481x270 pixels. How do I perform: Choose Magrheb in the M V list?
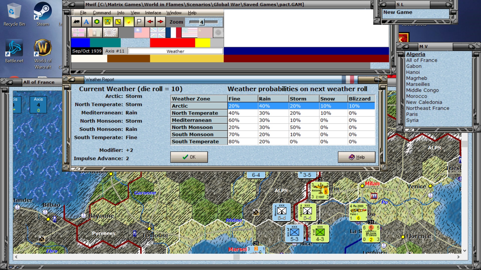tap(417, 78)
